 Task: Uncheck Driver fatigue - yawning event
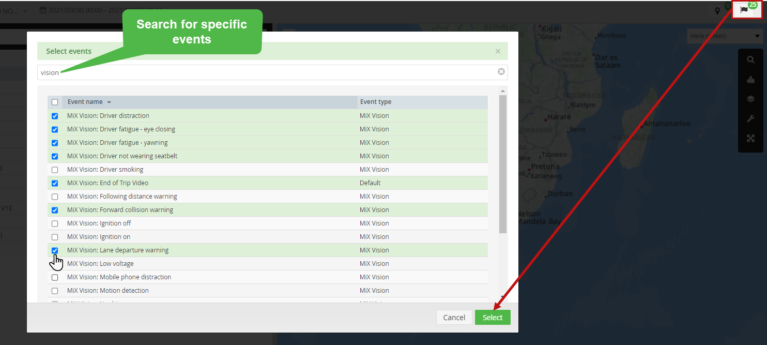pyautogui.click(x=55, y=143)
